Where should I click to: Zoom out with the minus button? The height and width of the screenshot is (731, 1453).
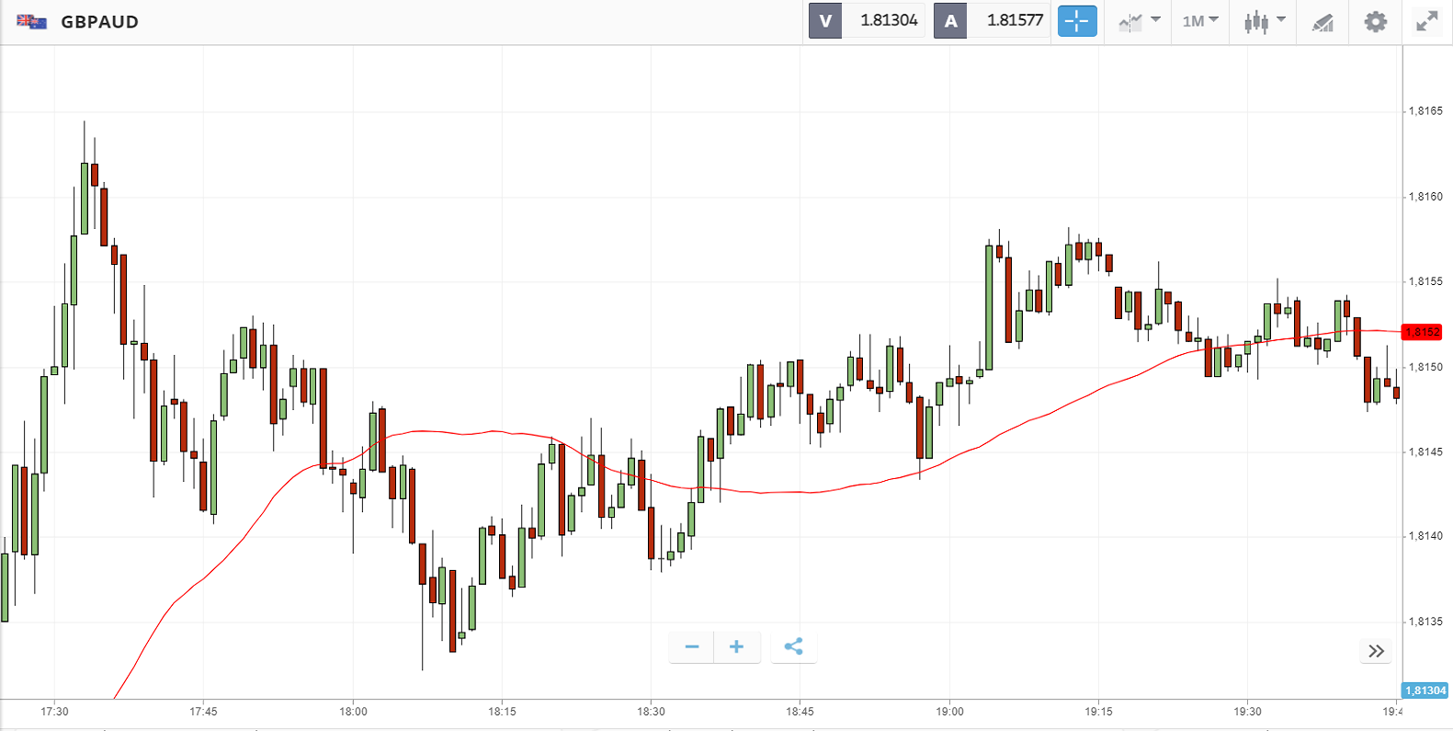pyautogui.click(x=692, y=647)
